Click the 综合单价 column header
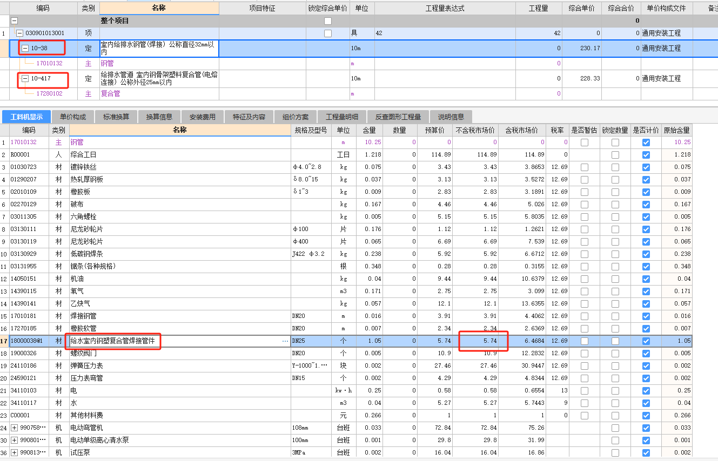718x461 pixels. (582, 9)
